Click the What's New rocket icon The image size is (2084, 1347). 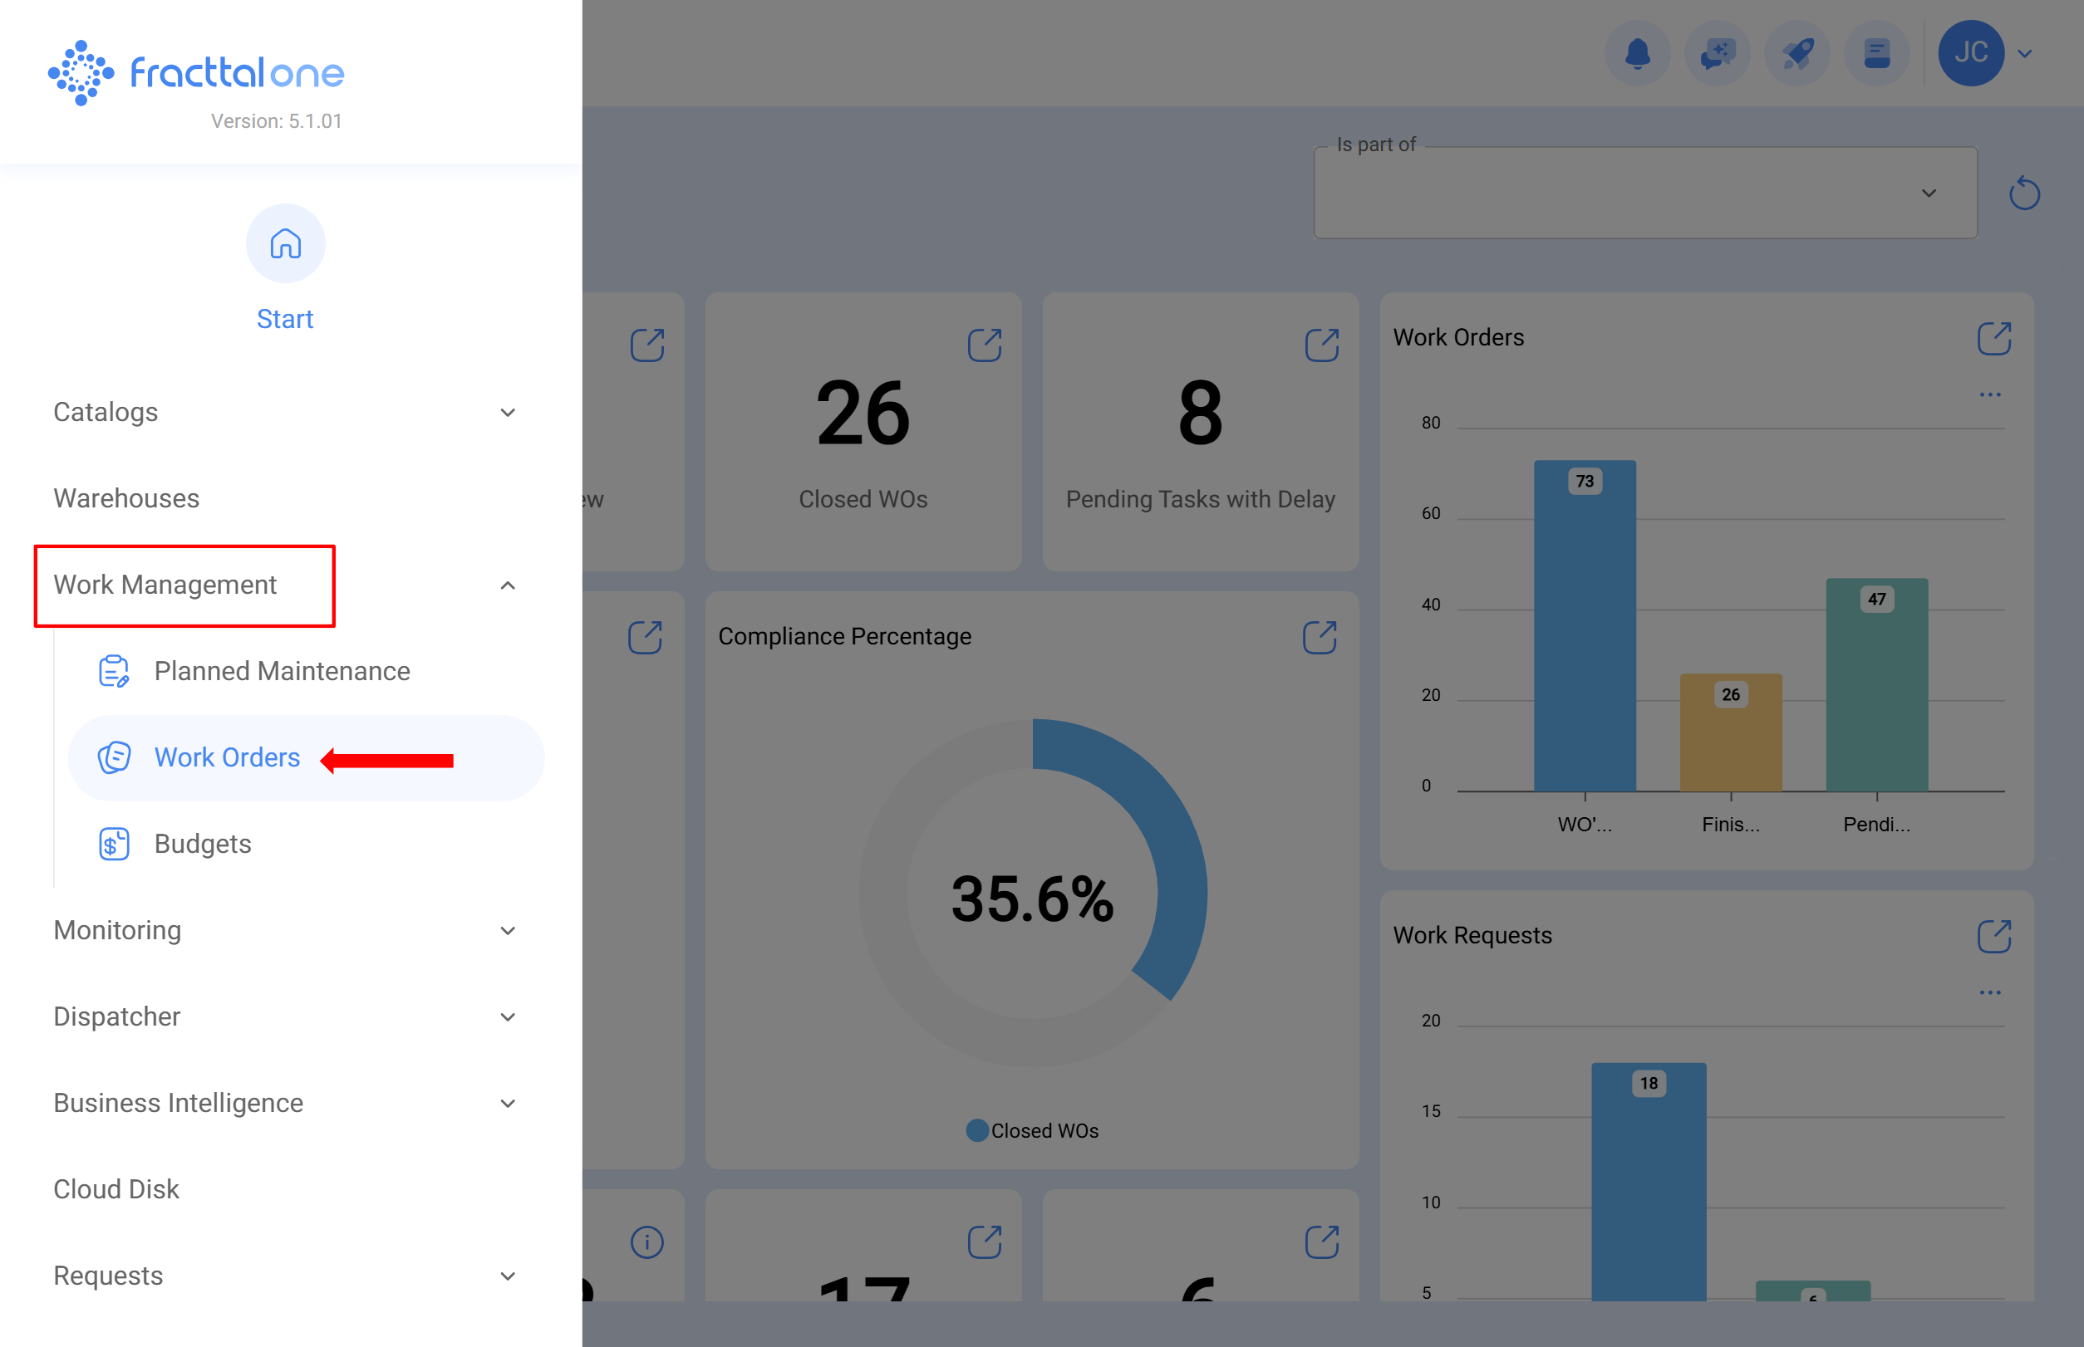[1796, 52]
